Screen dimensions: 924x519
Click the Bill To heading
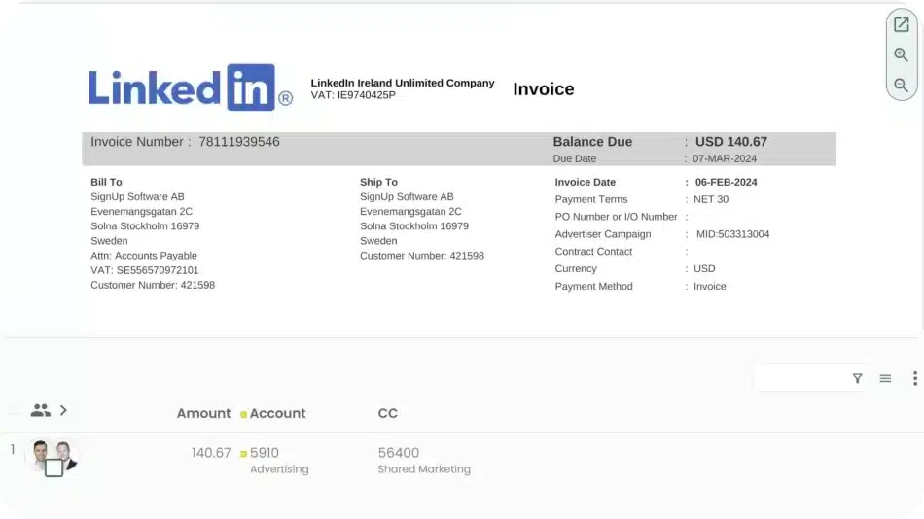click(106, 182)
